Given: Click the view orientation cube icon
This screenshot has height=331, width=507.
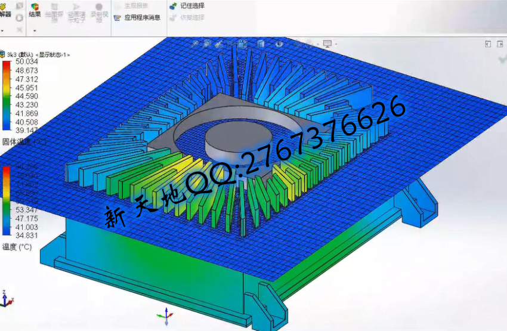Looking at the screenshot, I should pos(243,44).
